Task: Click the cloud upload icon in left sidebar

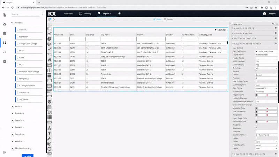Action: tap(5, 24)
